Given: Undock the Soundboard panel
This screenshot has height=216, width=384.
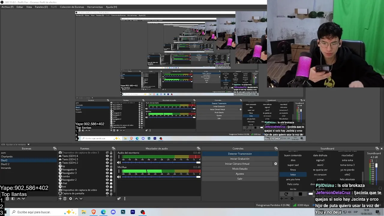Looking at the screenshot, I should click(377, 148).
